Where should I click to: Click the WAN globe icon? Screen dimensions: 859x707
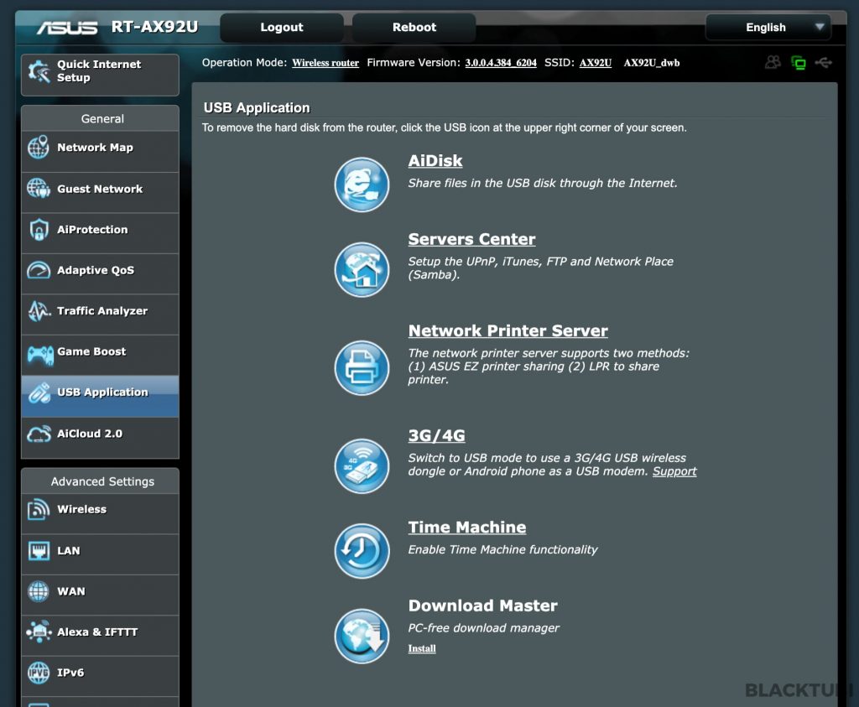pyautogui.click(x=39, y=591)
